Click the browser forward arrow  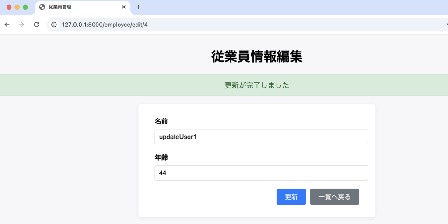pyautogui.click(x=21, y=24)
